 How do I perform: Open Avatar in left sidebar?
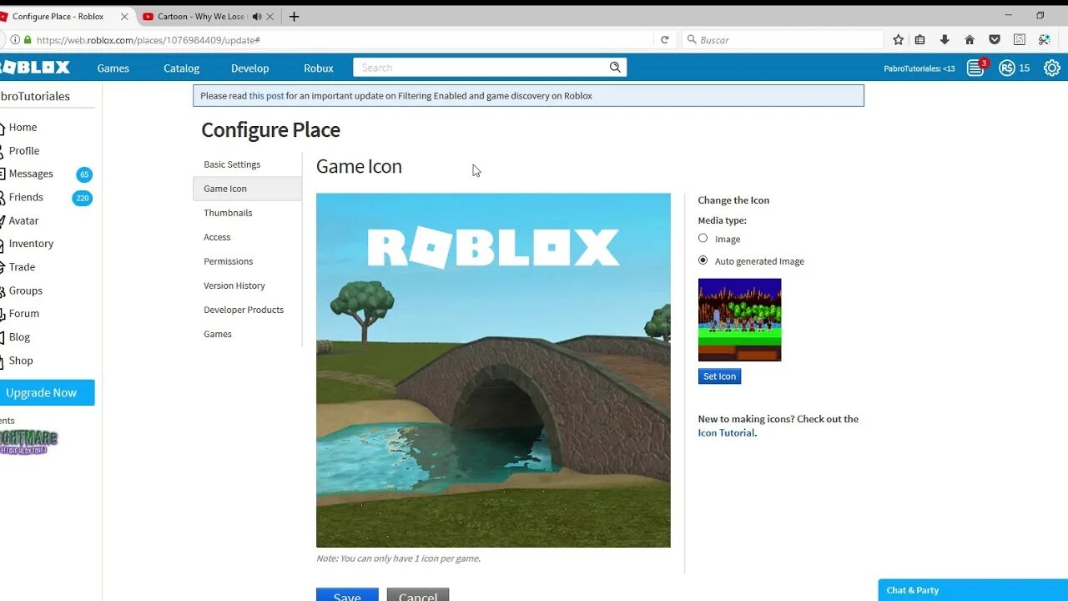pos(23,220)
